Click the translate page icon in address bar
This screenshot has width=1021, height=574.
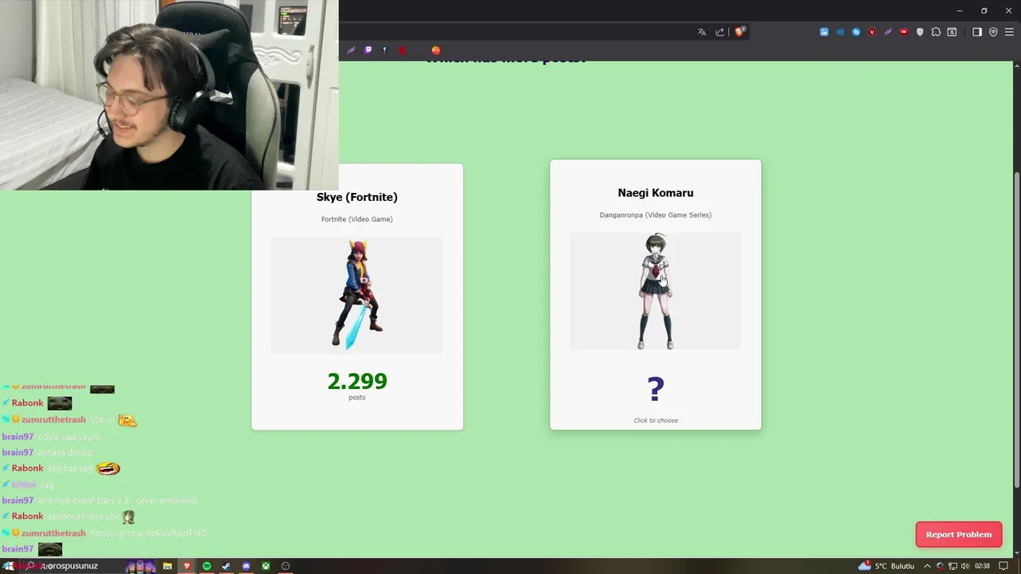tap(702, 32)
